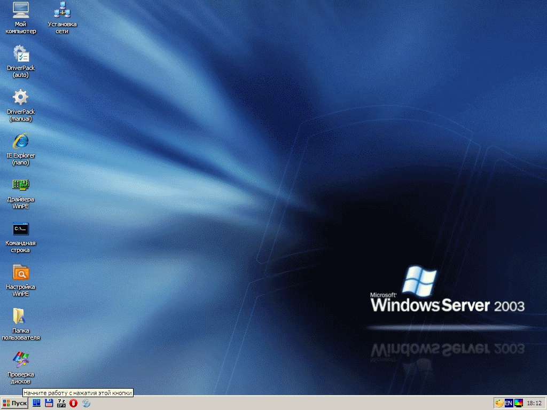Switch the EN language indicator
Image resolution: width=547 pixels, height=410 pixels.
pos(509,404)
